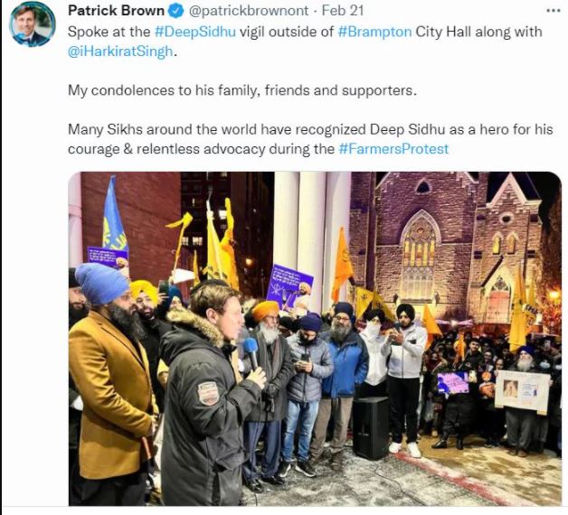Open the @patrickbrownont handle
Screen dimensions: 568x515
[x=249, y=11]
